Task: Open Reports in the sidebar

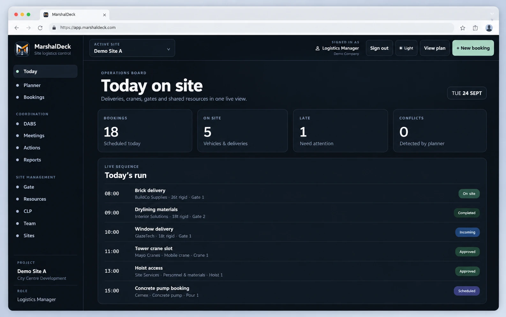Action: tap(32, 160)
